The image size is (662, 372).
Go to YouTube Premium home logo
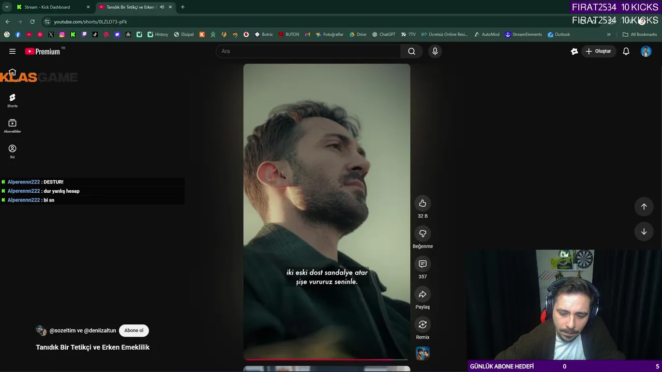[x=42, y=51]
